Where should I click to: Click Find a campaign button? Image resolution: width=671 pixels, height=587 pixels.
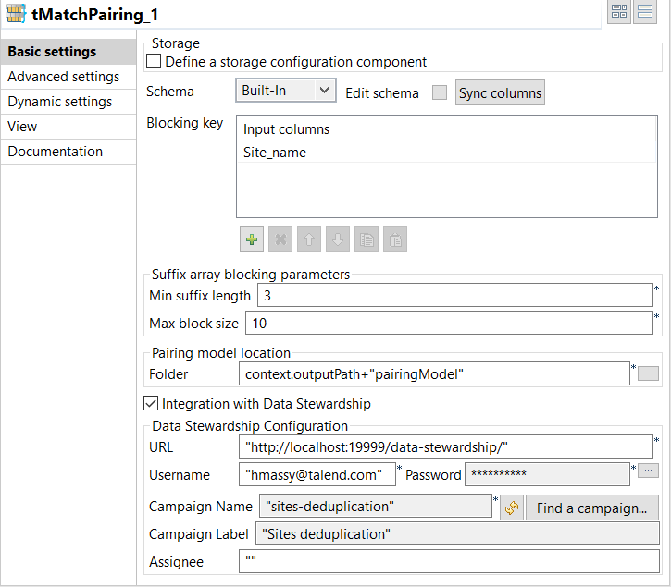click(591, 508)
